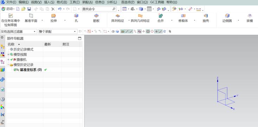258x127 pixels.
Task: Open the GC工具箱 menu
Action: coord(157,2)
